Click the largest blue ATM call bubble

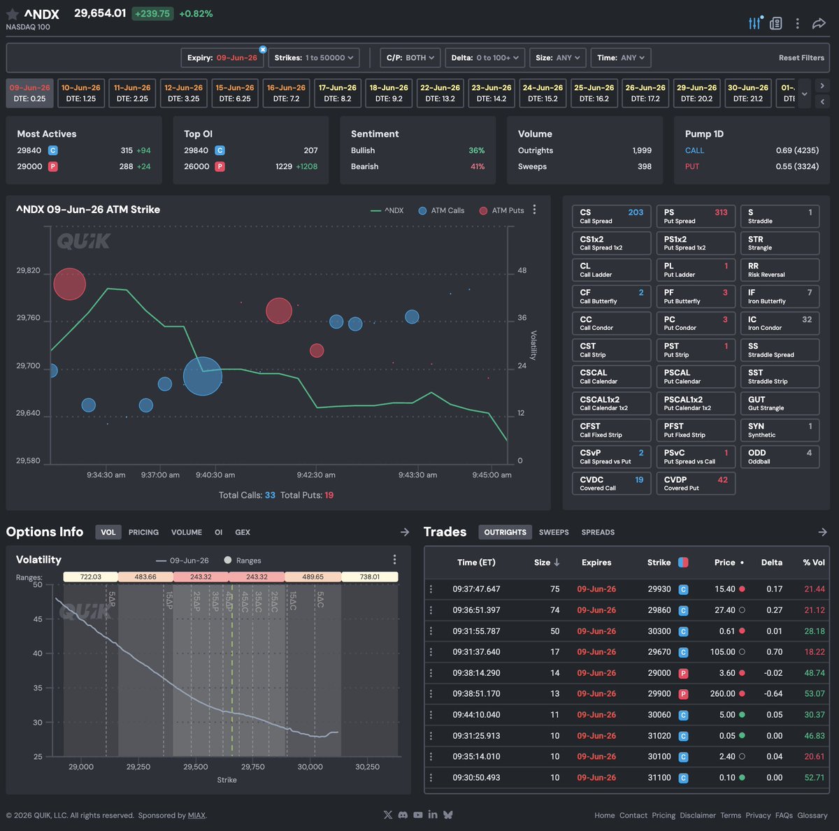click(x=203, y=377)
